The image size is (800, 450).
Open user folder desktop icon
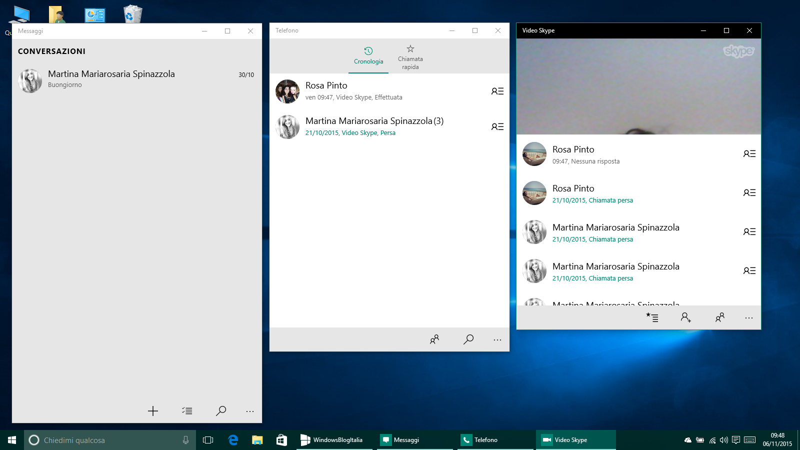(x=58, y=14)
